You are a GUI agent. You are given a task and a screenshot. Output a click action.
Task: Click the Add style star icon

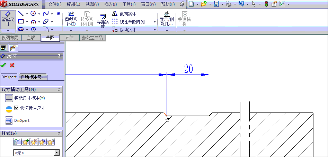pos(26,142)
